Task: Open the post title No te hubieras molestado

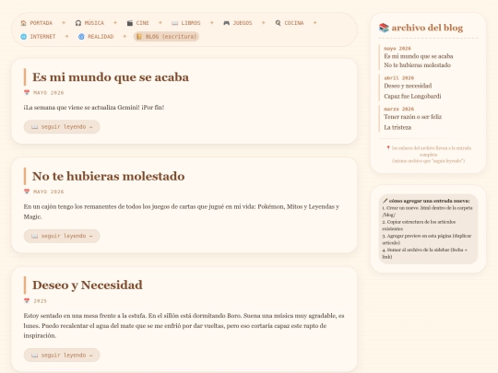Action: point(108,176)
